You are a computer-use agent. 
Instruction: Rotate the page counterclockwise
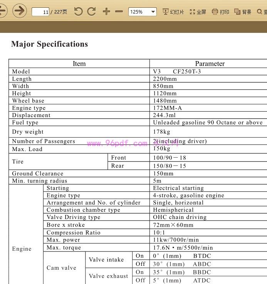[x=78, y=12]
